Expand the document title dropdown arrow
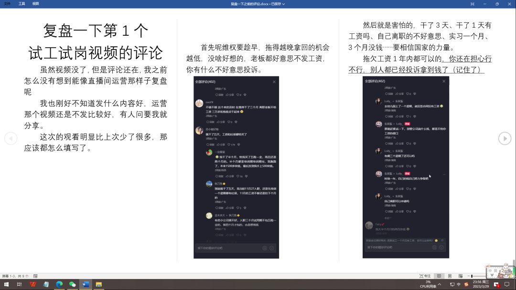The image size is (516, 290). coord(283,4)
